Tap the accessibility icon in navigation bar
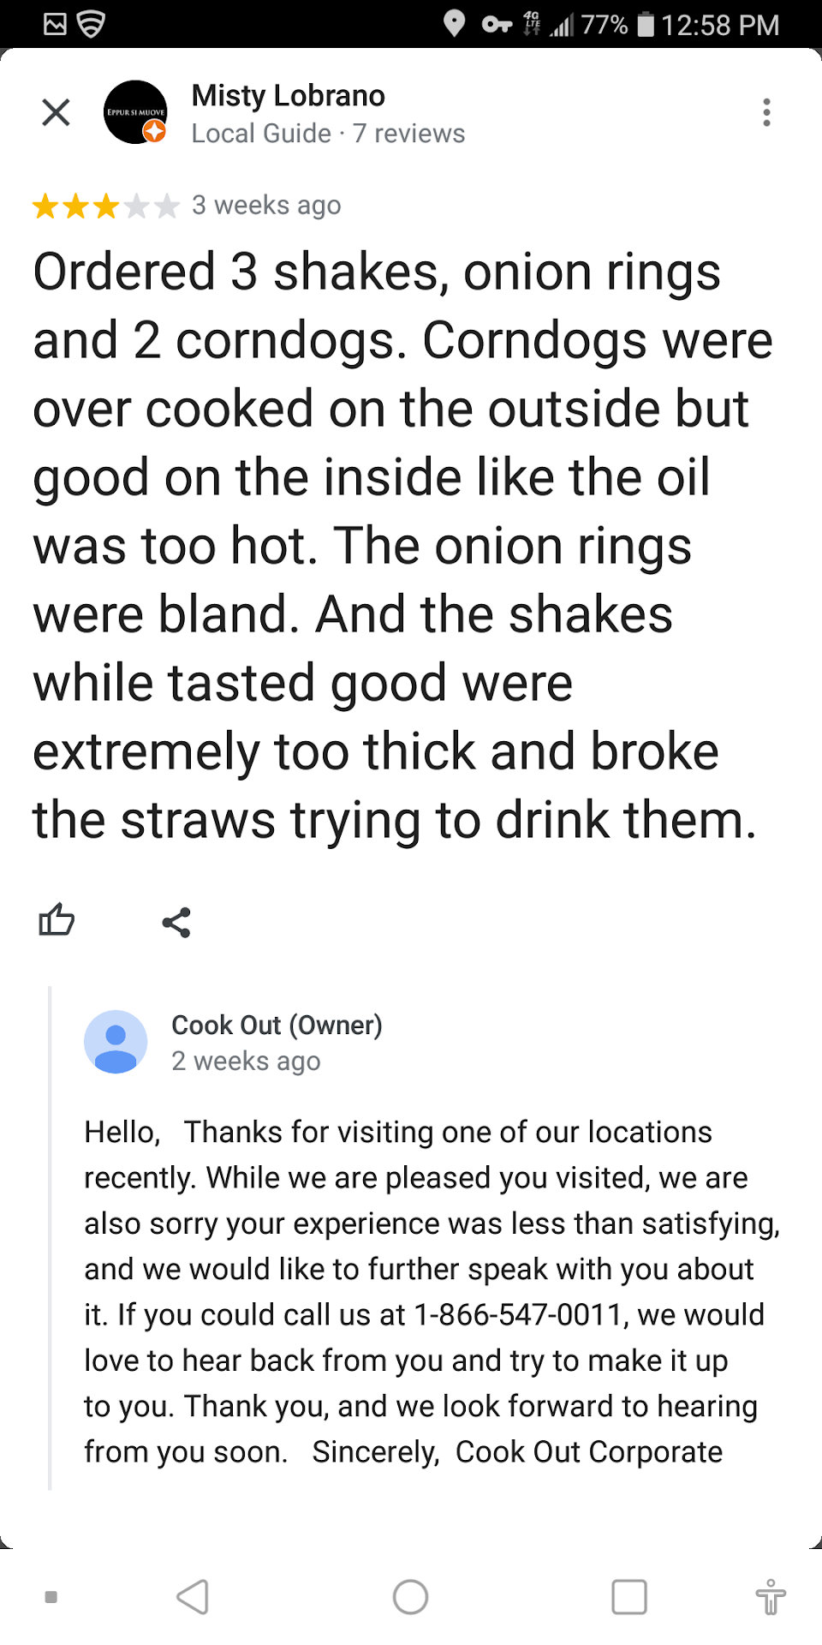822x1645 pixels. click(770, 1597)
